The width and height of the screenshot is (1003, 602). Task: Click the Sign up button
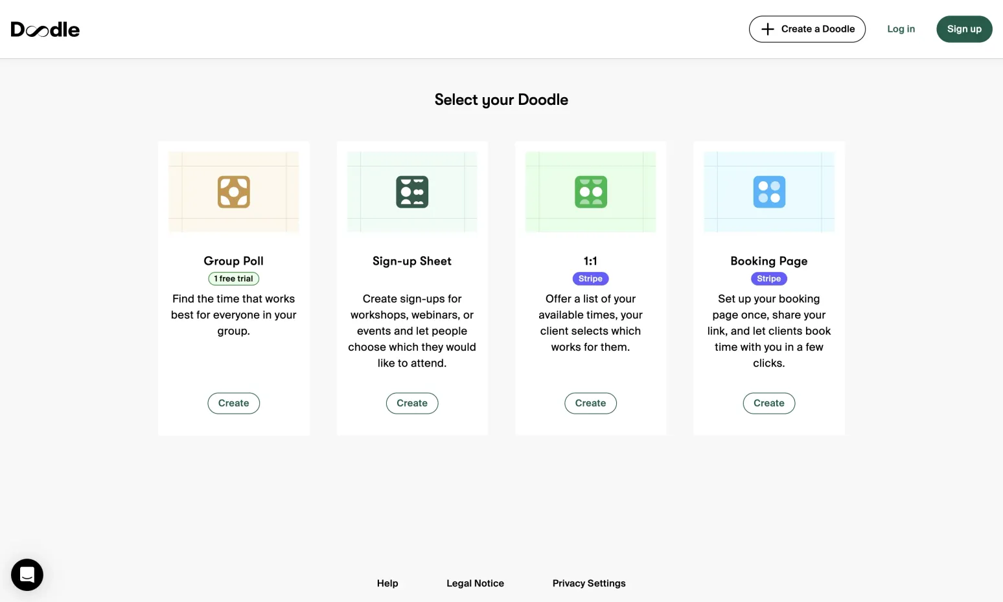[x=964, y=29]
